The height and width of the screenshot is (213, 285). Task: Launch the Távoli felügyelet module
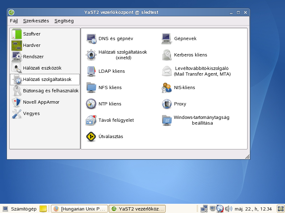[110, 120]
